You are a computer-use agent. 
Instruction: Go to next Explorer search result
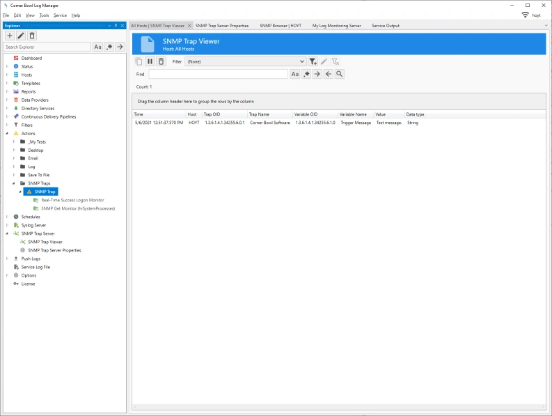click(120, 47)
